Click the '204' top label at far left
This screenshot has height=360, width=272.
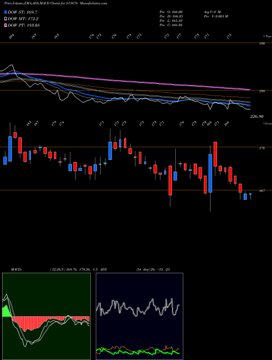click(11, 37)
